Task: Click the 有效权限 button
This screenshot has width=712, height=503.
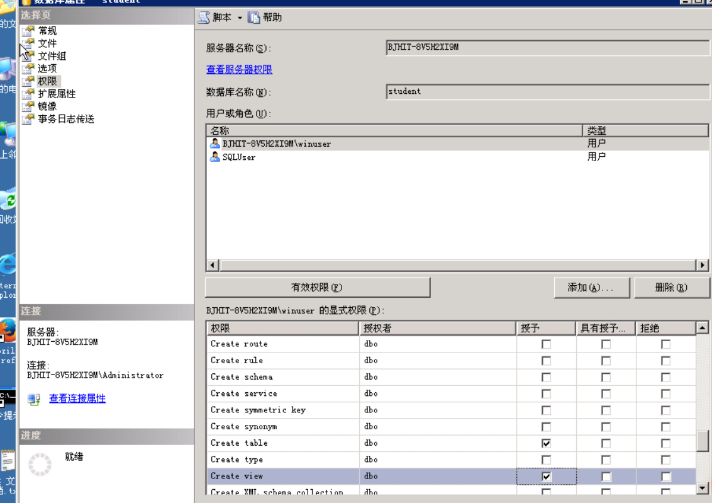Action: [x=318, y=287]
